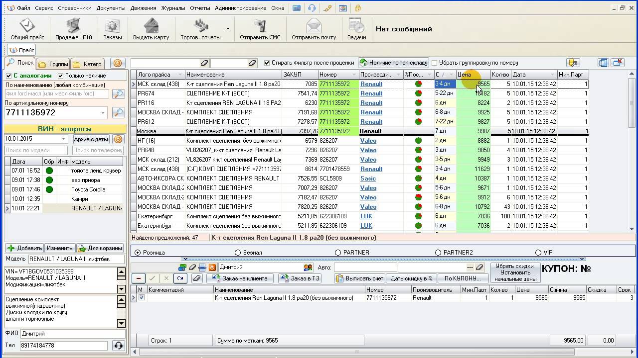
Task: Click the Тел phone number field
Action: [x=64, y=345]
